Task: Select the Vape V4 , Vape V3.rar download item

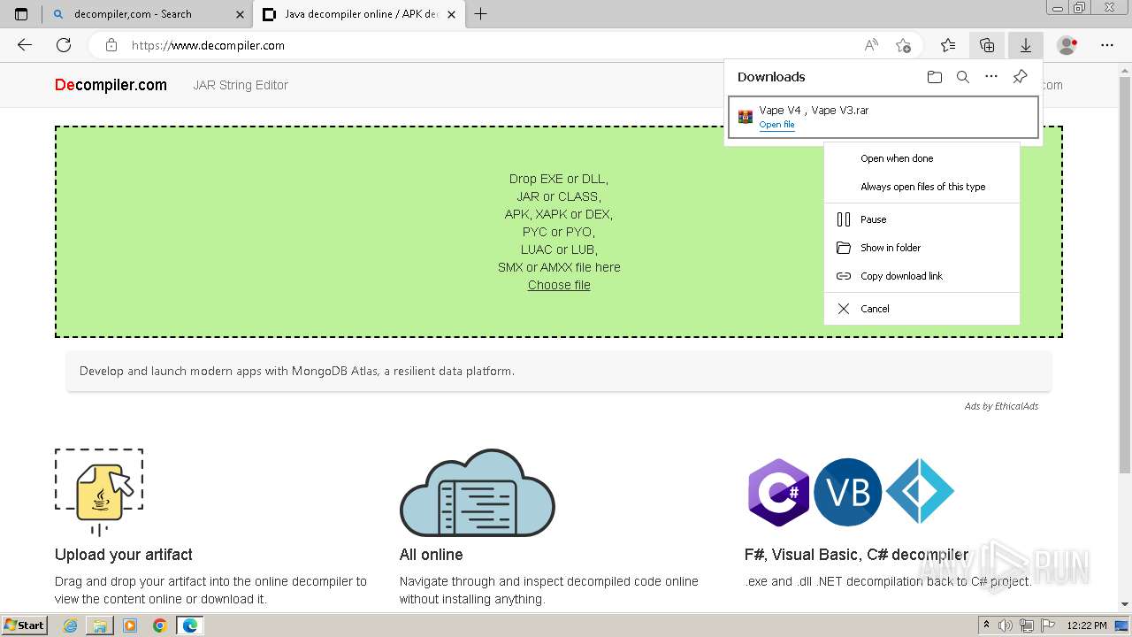Action: [883, 117]
